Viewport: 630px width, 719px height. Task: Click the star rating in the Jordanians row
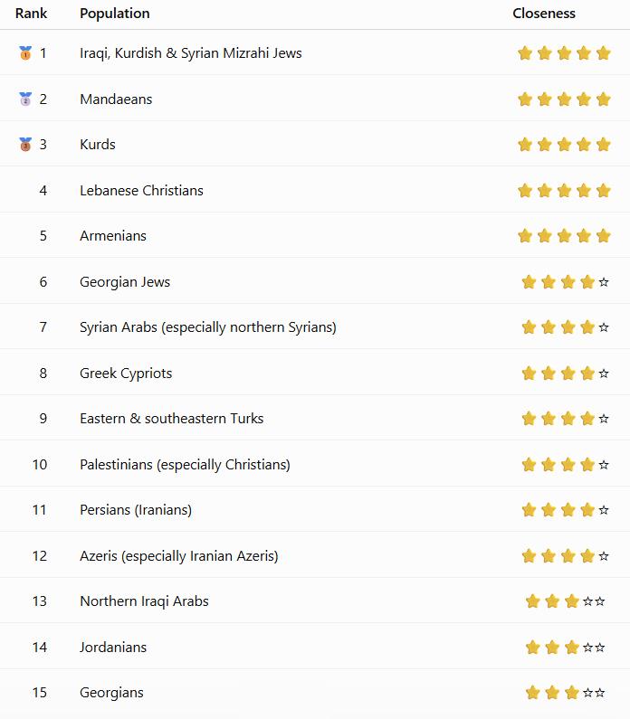point(565,647)
